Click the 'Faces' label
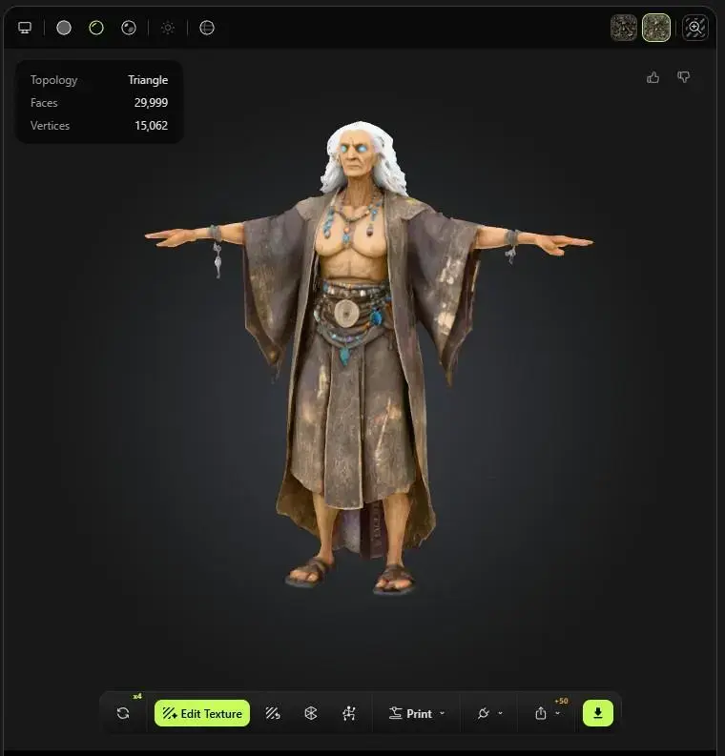The width and height of the screenshot is (725, 756). pyautogui.click(x=44, y=103)
